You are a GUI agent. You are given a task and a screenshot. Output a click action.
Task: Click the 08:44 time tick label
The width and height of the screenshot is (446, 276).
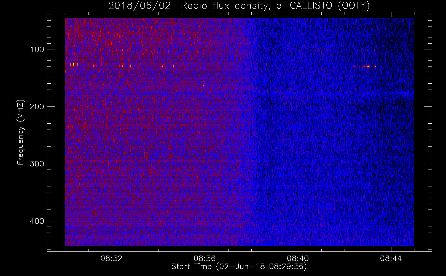(391, 259)
